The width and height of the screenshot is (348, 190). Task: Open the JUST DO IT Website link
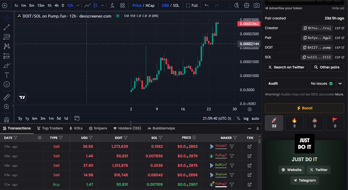pyautogui.click(x=291, y=170)
